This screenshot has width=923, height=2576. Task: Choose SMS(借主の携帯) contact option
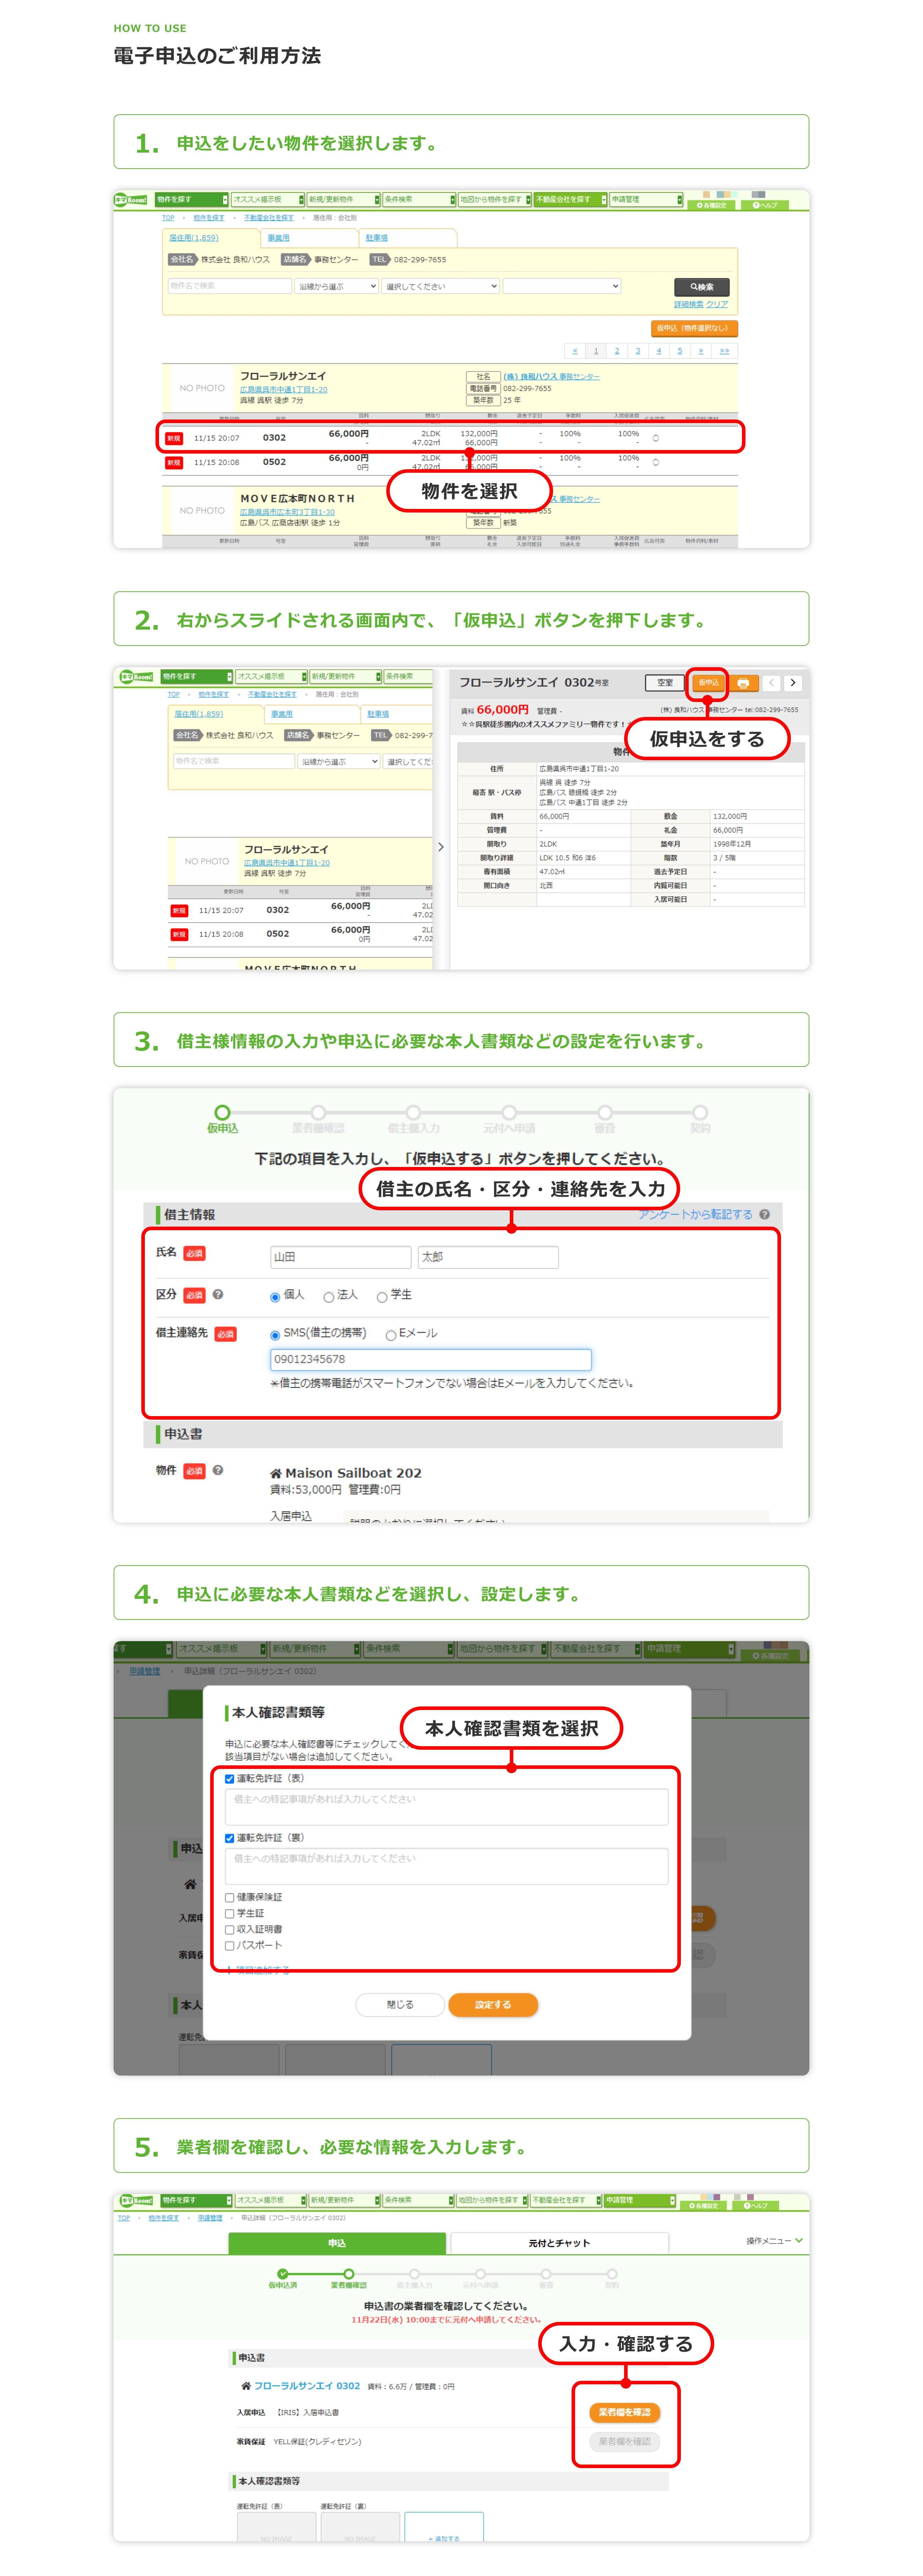pyautogui.click(x=275, y=1335)
